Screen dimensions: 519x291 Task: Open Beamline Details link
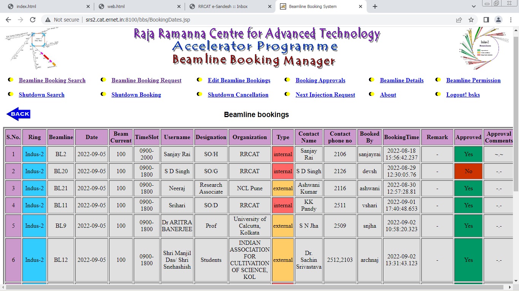coord(402,80)
